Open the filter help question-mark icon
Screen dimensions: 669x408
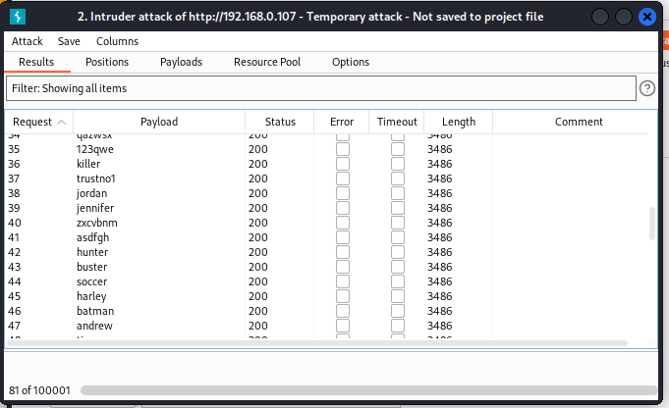647,88
